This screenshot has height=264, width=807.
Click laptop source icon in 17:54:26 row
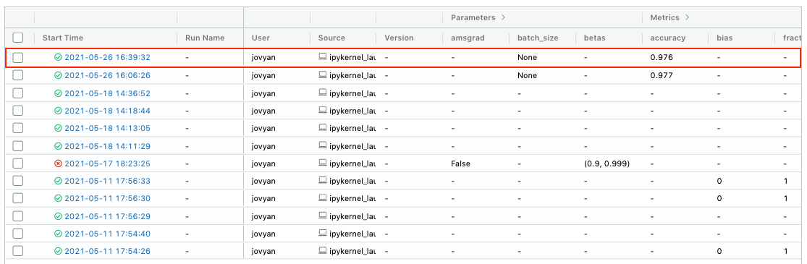point(323,251)
